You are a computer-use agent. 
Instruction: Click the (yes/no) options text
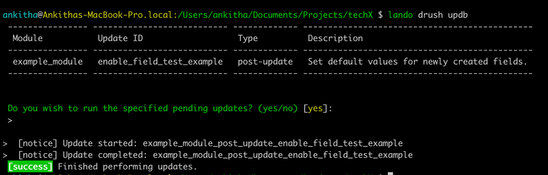tap(278, 109)
